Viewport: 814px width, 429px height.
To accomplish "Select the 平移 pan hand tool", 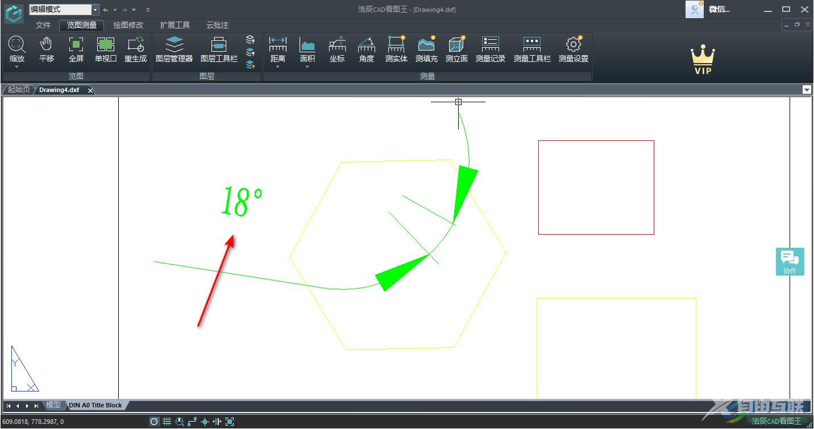I will tap(47, 49).
